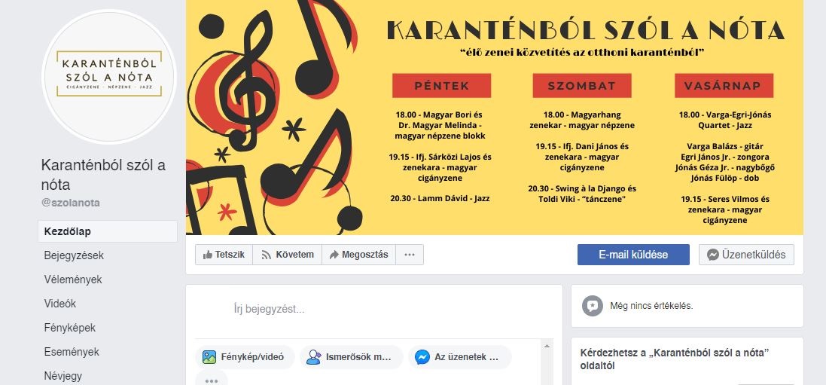Open Videók from the sidebar
826x385 pixels.
click(60, 304)
